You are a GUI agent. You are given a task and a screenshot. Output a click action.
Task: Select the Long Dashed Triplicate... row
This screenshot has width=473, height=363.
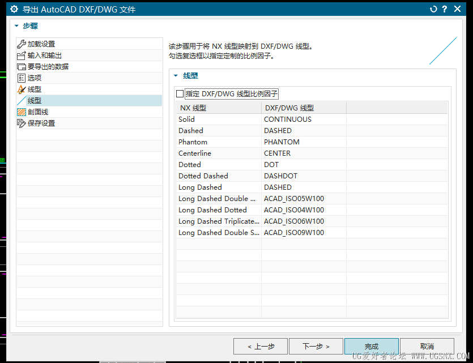[219, 221]
